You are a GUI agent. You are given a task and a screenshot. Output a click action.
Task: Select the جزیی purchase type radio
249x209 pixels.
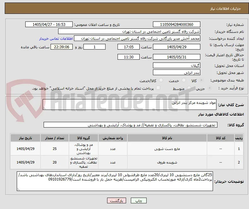[x=210, y=88]
